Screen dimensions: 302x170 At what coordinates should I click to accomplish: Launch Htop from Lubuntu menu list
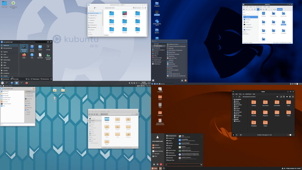click(170, 72)
